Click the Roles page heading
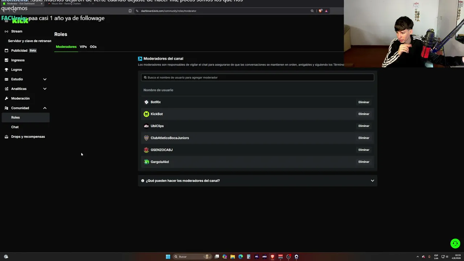 pos(61,34)
